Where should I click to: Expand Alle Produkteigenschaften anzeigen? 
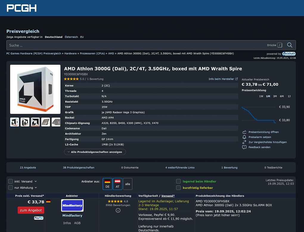(x=95, y=152)
